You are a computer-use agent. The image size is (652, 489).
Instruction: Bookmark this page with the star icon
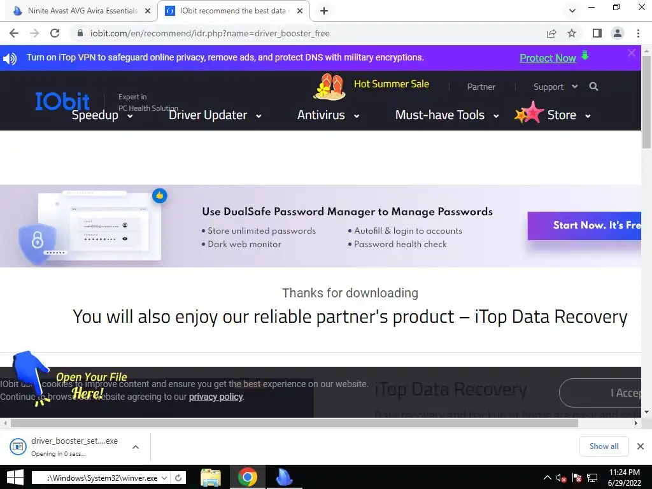[x=572, y=33]
